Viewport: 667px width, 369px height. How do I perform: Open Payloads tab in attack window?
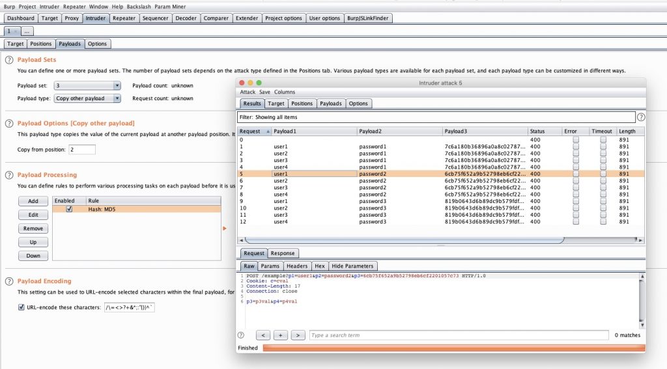330,103
